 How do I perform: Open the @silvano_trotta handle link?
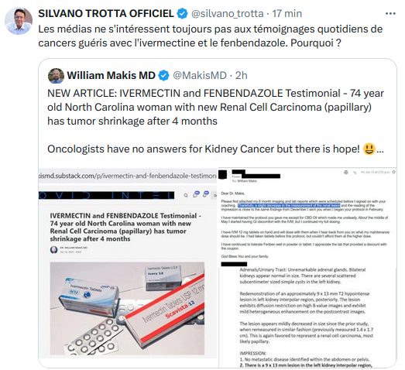pos(228,13)
